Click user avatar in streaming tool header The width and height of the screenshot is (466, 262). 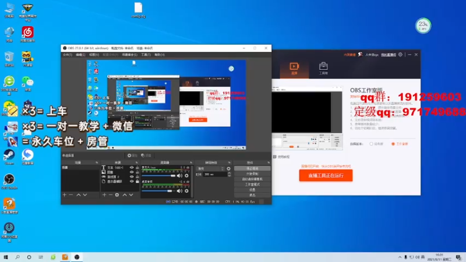[x=360, y=54]
